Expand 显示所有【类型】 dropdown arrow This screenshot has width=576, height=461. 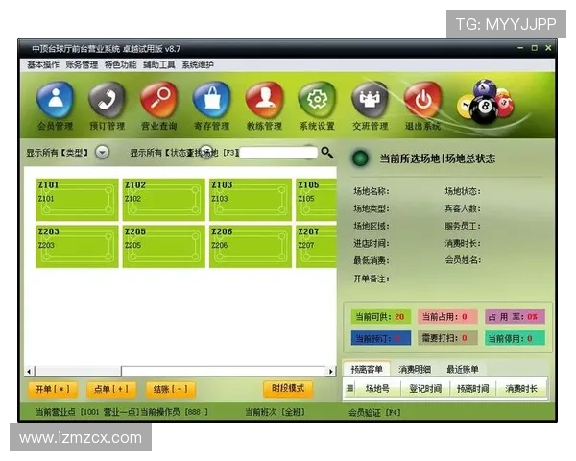(102, 152)
